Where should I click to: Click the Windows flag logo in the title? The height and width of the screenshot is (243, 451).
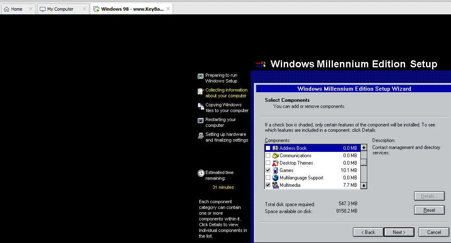point(261,64)
